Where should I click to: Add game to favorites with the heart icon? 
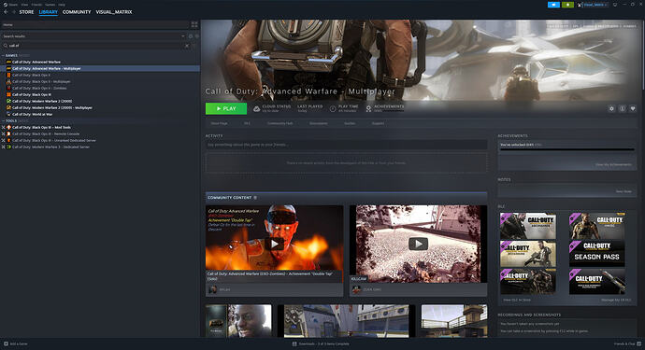(633, 108)
